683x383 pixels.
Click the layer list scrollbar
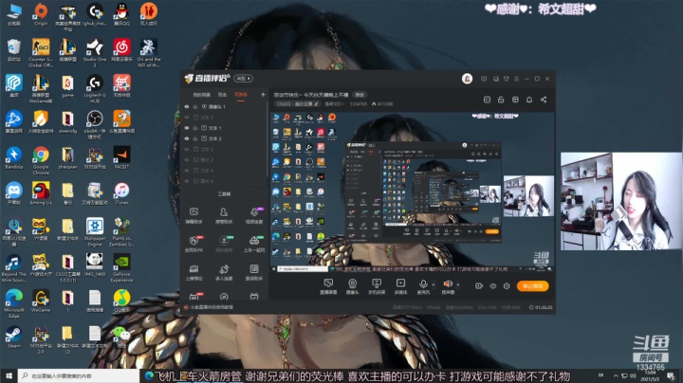click(267, 139)
